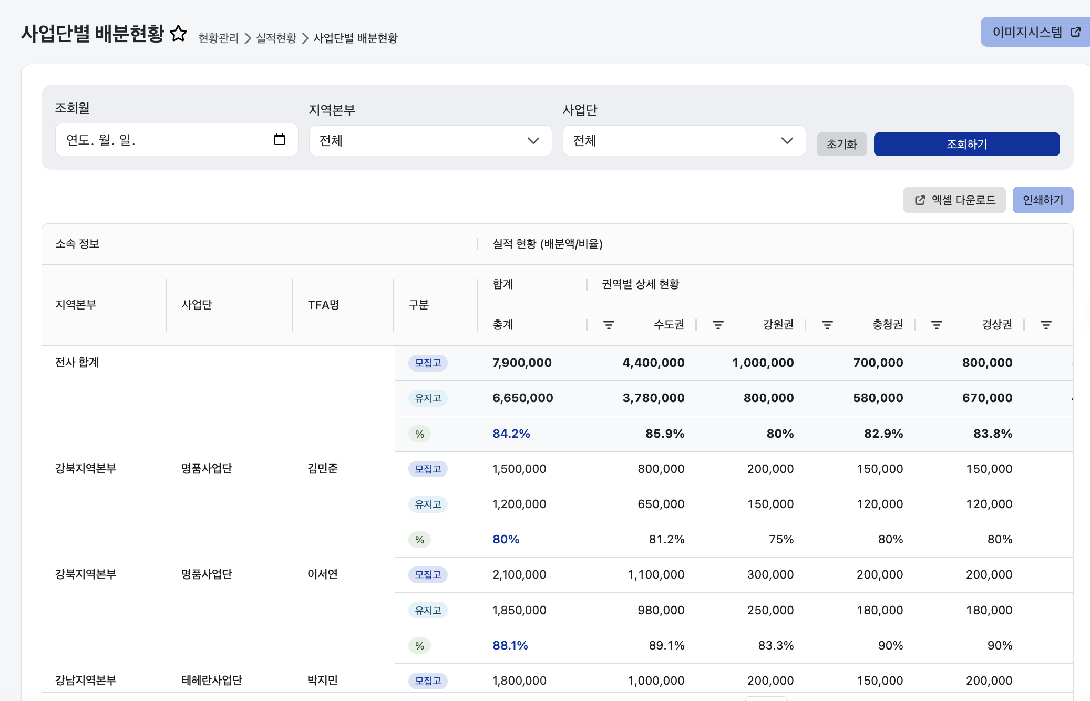Click filter icon after 충청권 column
The height and width of the screenshot is (701, 1090).
(937, 325)
